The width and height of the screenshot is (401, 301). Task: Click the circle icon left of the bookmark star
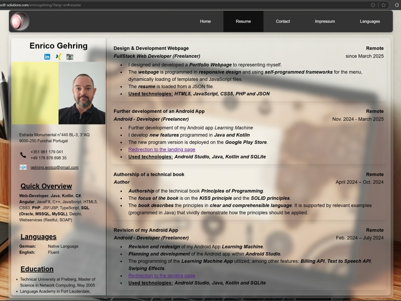(373, 5)
